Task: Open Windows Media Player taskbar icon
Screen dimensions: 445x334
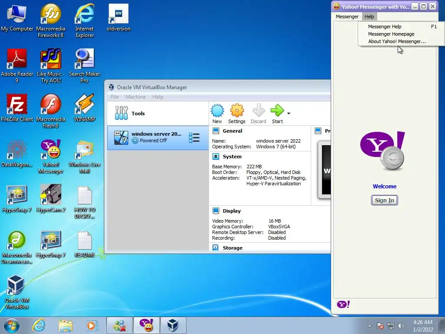Action: pyautogui.click(x=91, y=325)
